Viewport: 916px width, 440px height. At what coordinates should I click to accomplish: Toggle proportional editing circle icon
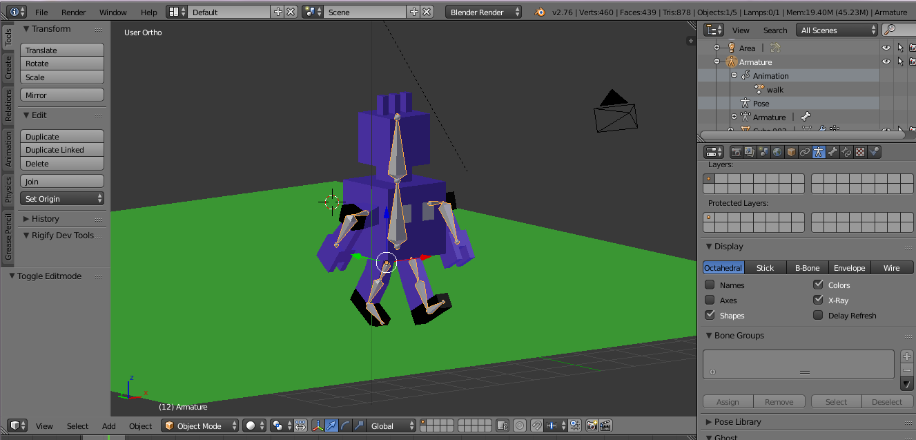pyautogui.click(x=519, y=426)
